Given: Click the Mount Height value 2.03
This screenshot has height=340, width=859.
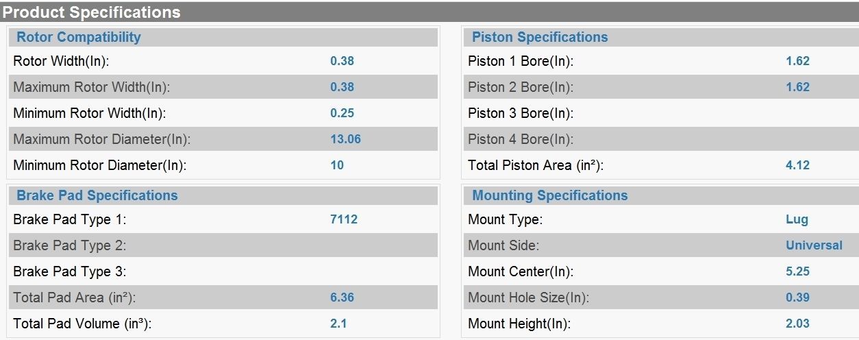Looking at the screenshot, I should 797,324.
